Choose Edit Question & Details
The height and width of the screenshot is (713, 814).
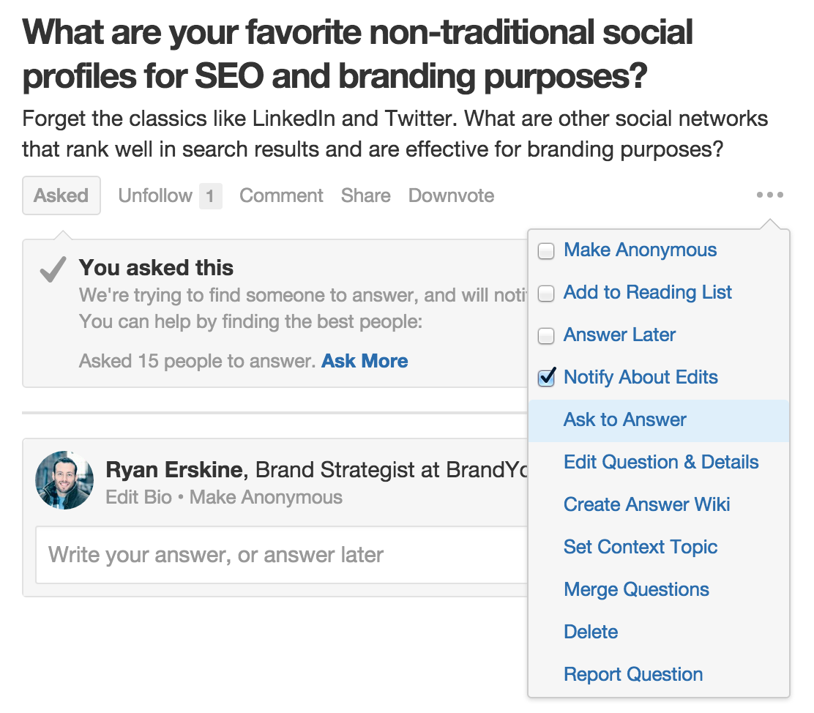coord(661,462)
